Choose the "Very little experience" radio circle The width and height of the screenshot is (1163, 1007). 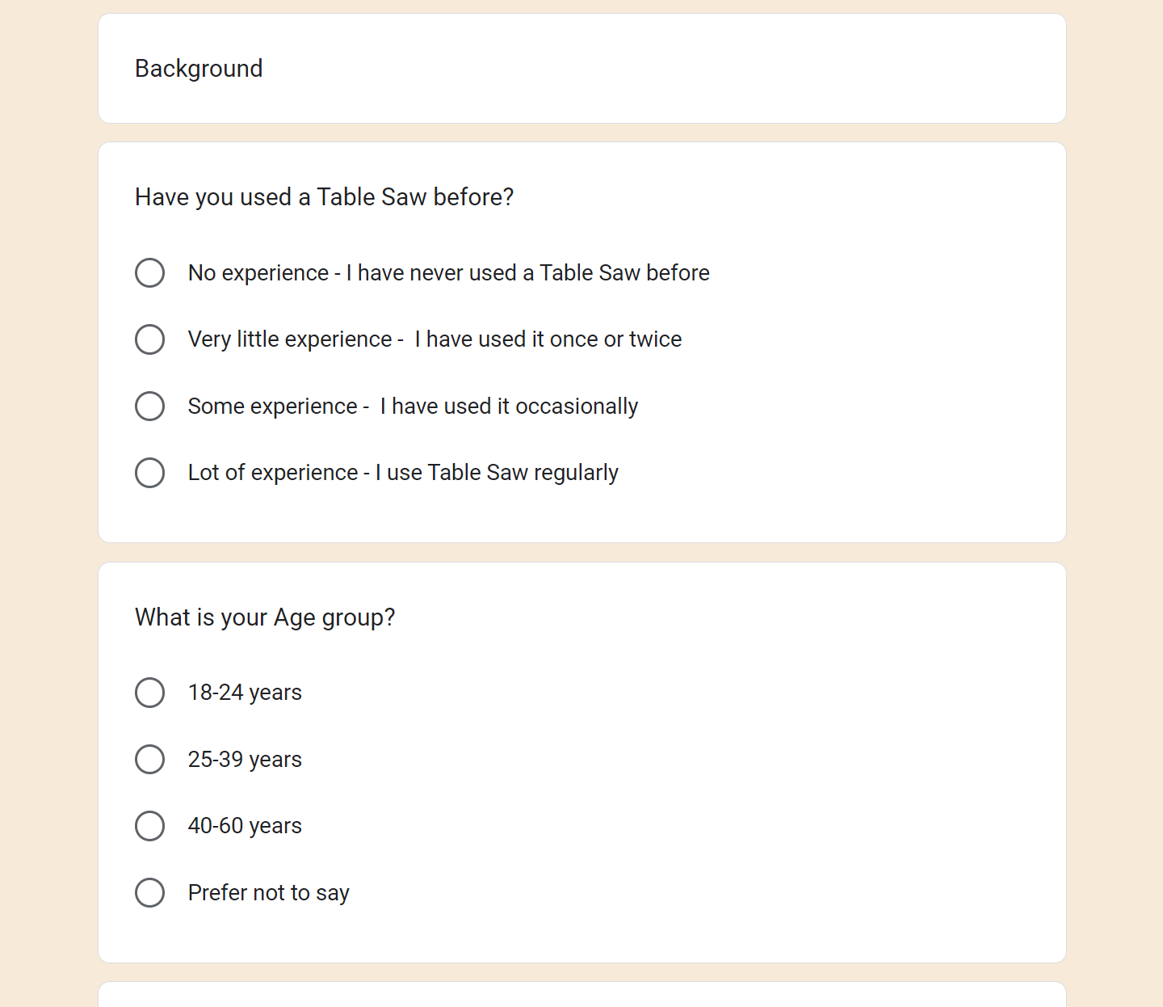(149, 339)
